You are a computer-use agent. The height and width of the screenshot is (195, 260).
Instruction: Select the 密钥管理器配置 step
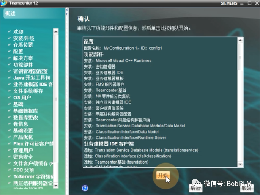(x=30, y=71)
